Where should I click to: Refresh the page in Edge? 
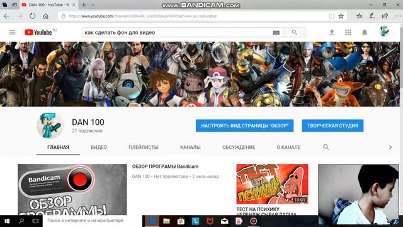(32, 16)
